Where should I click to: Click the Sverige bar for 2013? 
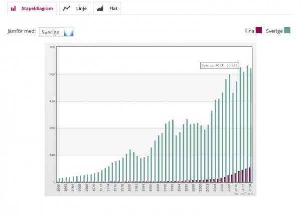247,126
